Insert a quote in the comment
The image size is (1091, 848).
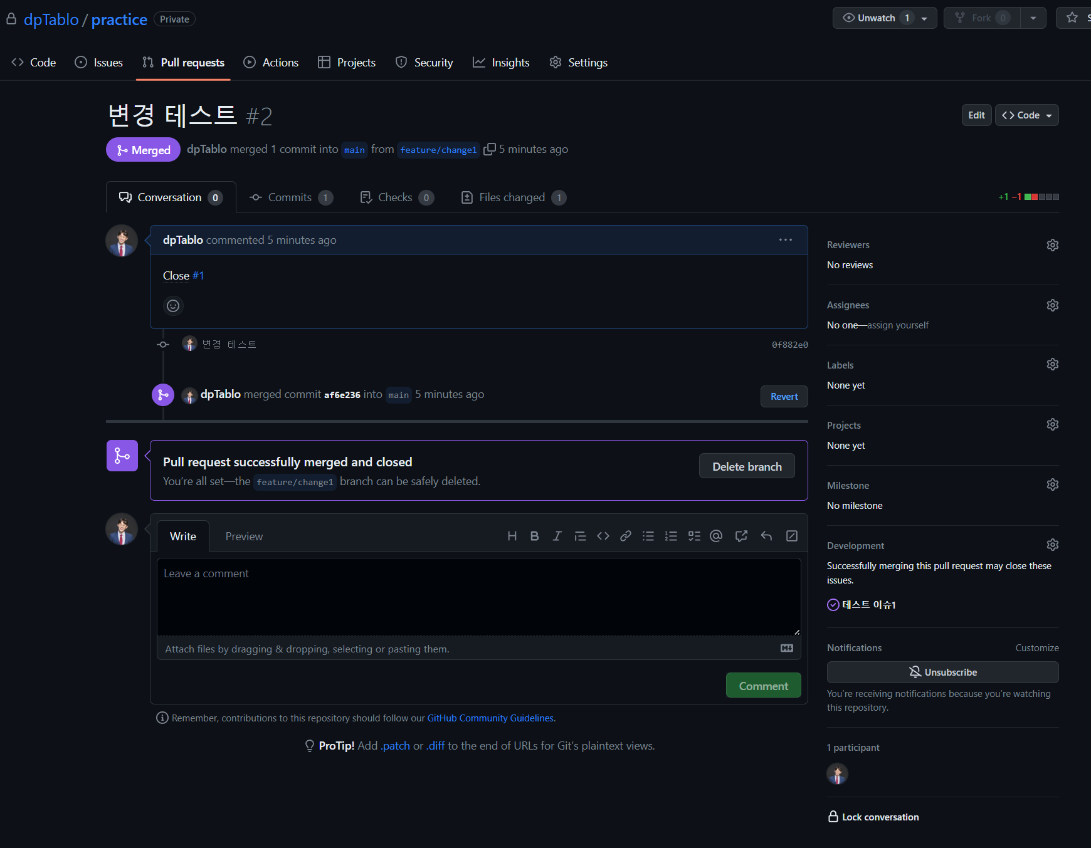580,536
